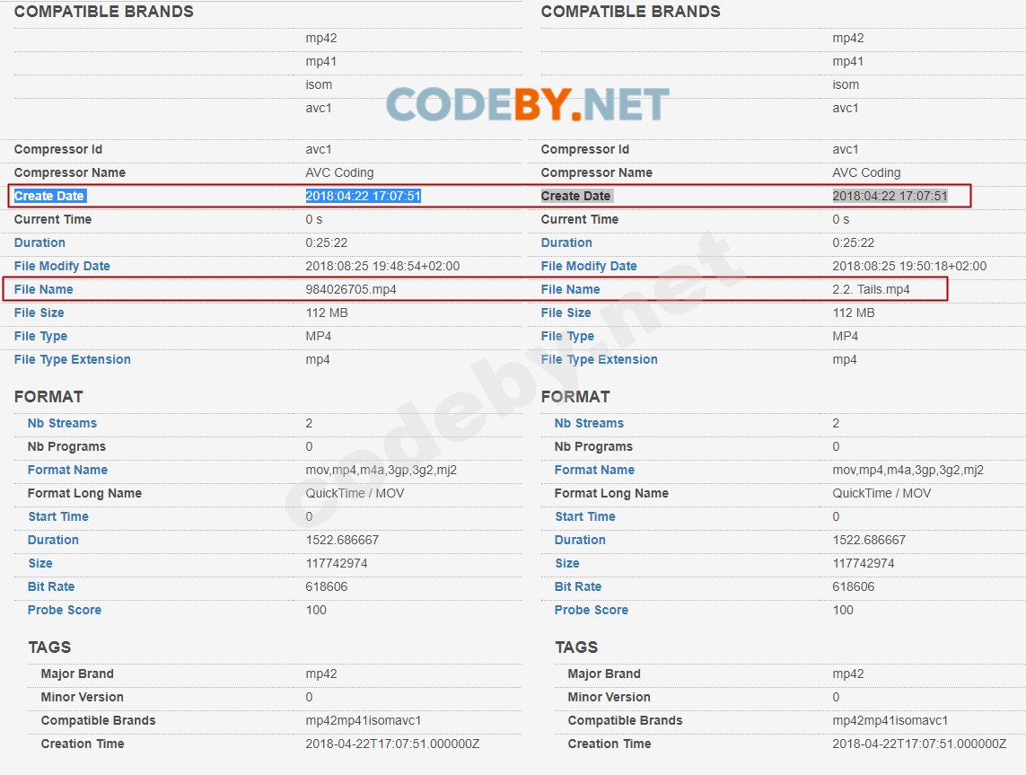Click left Compressor Name value AVC Coding
The height and width of the screenshot is (775, 1026).
pos(339,172)
